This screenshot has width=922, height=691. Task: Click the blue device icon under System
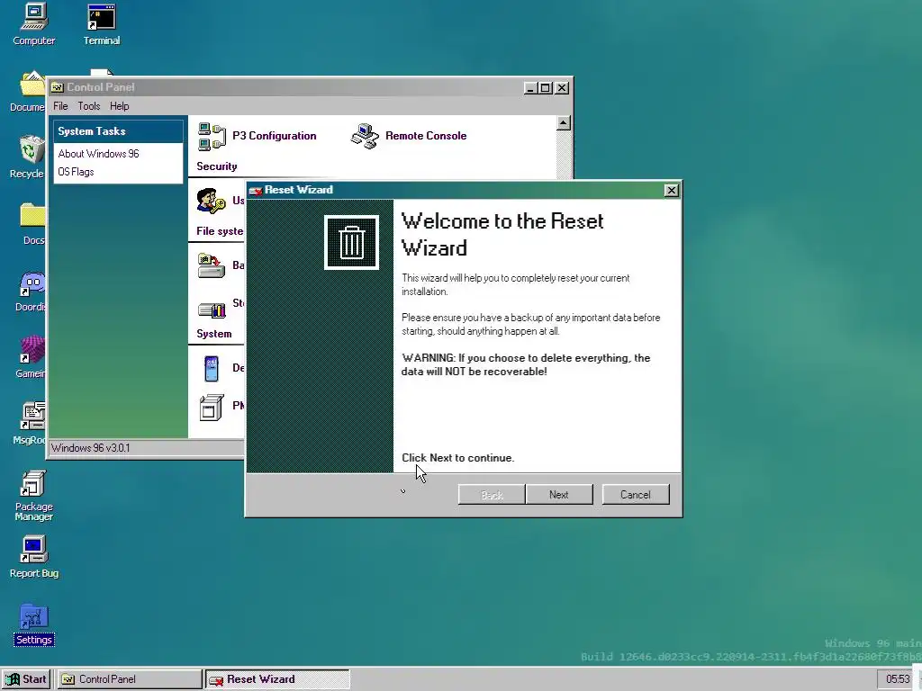(211, 368)
